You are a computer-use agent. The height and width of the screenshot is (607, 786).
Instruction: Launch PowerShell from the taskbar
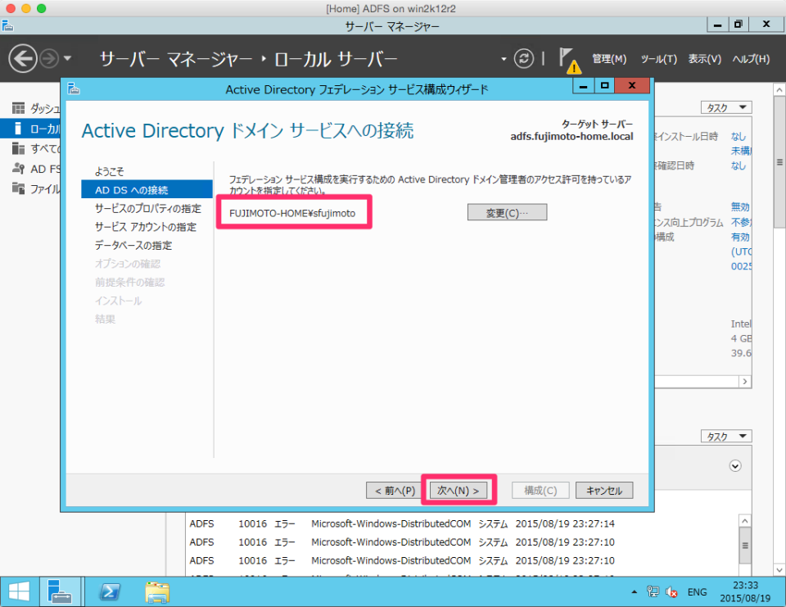[x=111, y=591]
